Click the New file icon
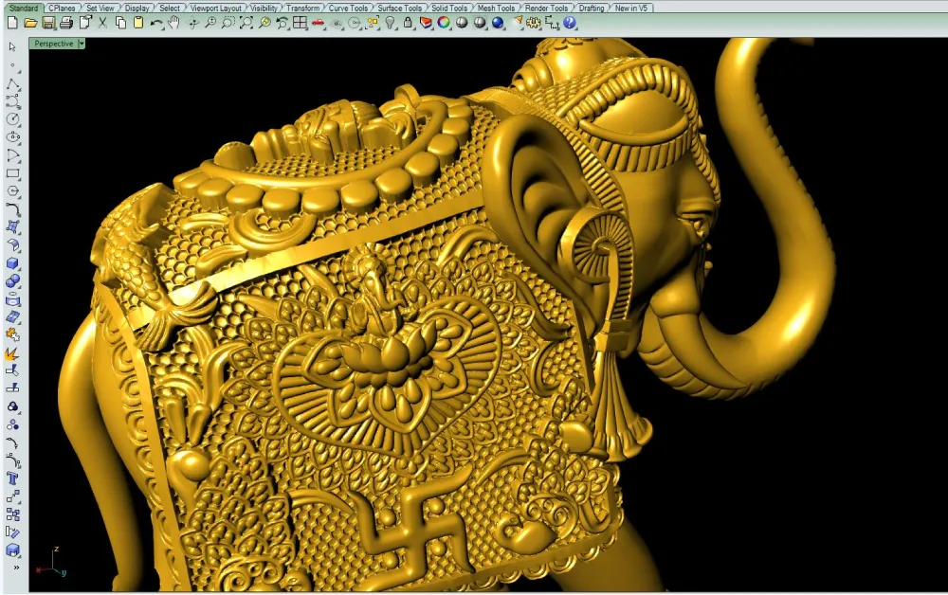Viewport: 948px width, 595px height. [11, 22]
